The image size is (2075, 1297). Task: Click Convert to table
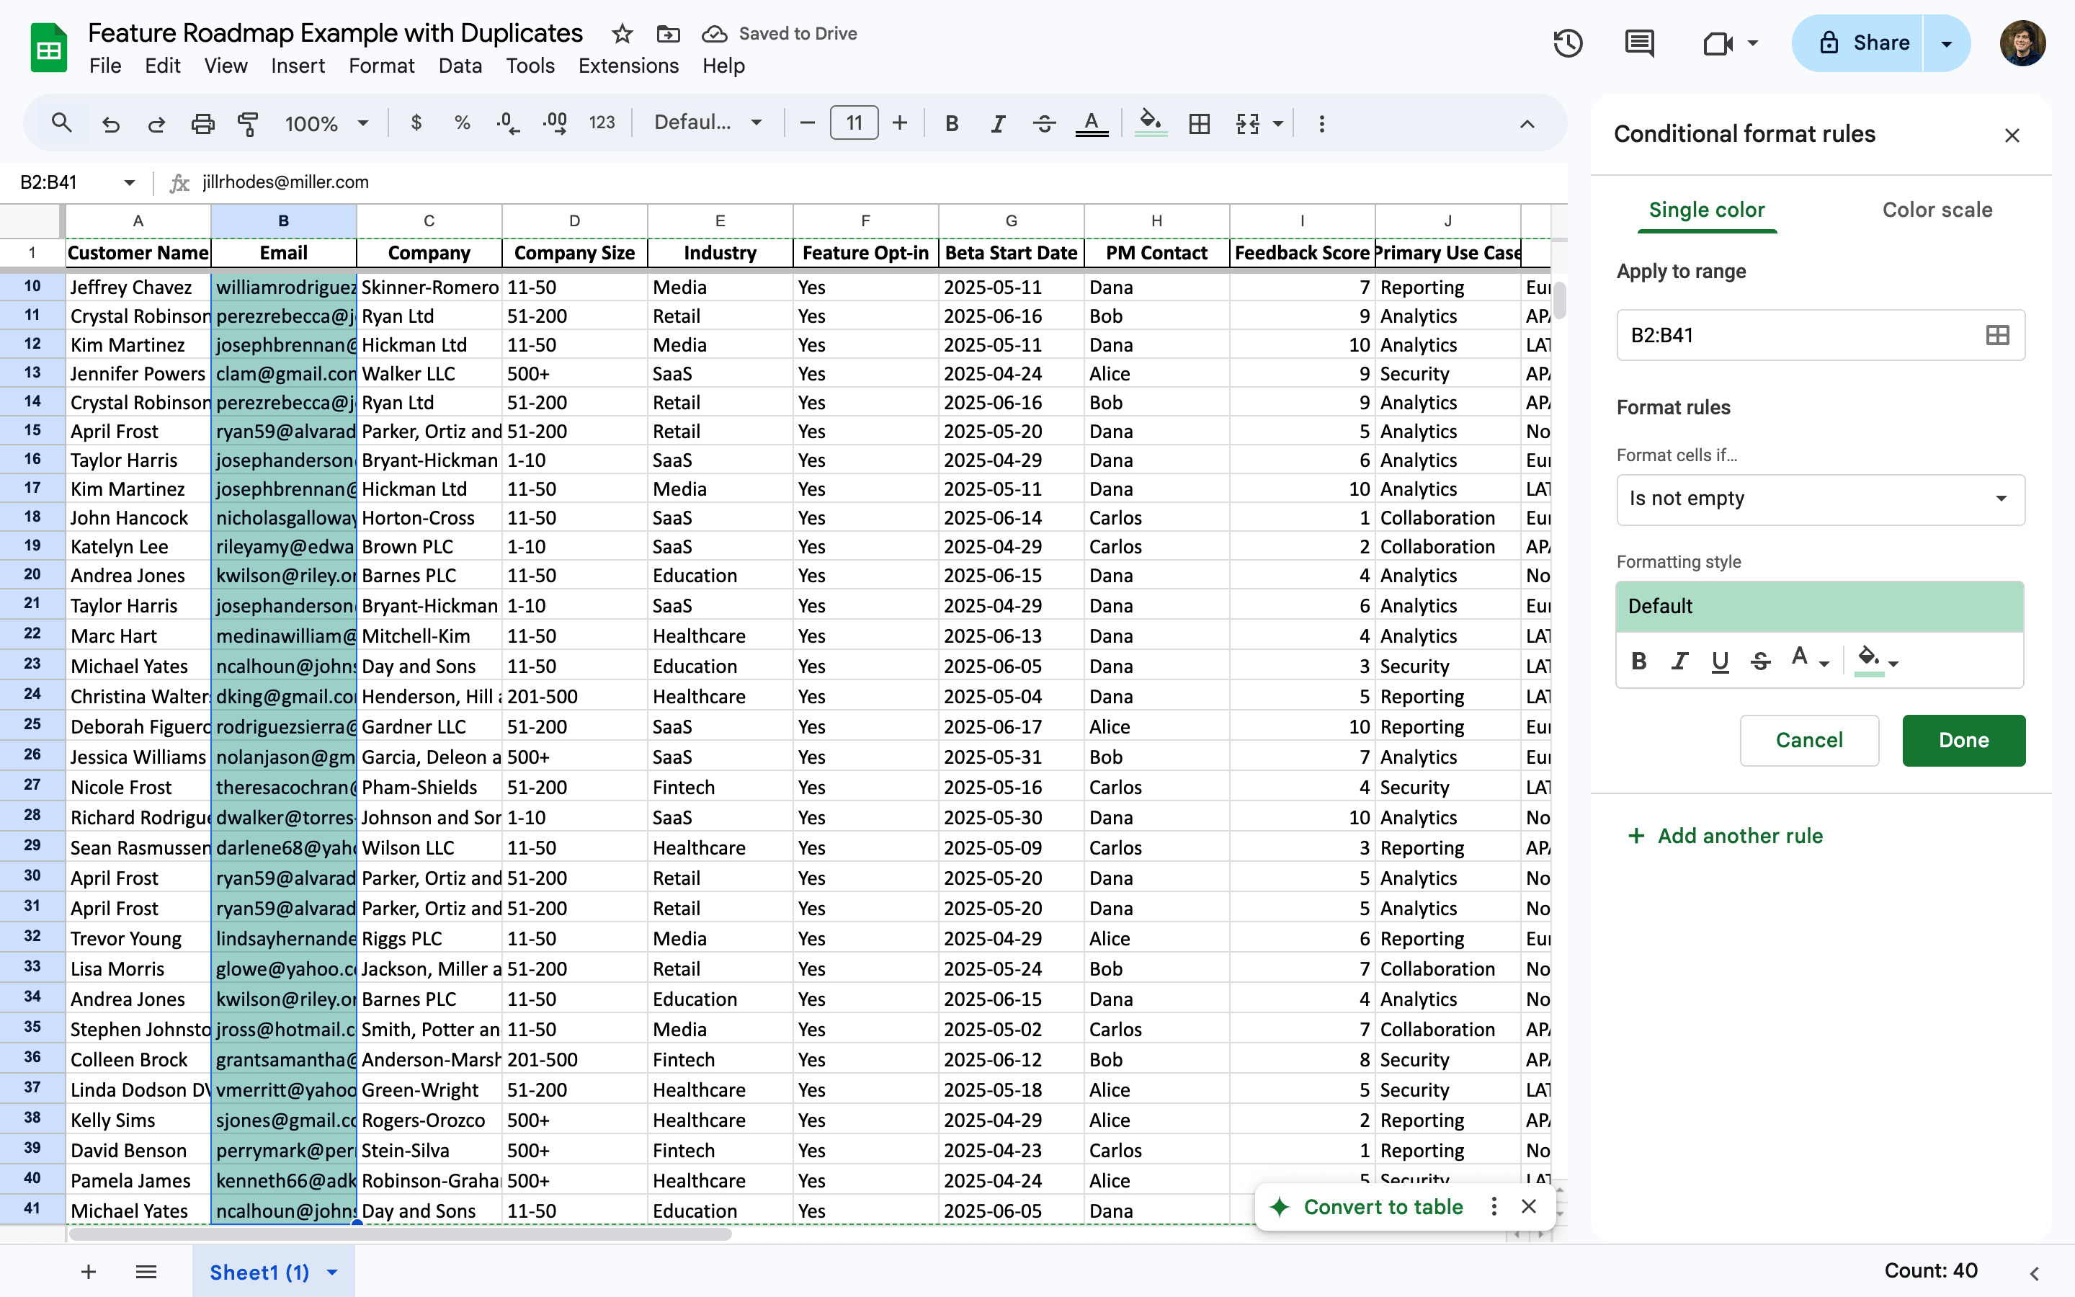click(x=1382, y=1206)
